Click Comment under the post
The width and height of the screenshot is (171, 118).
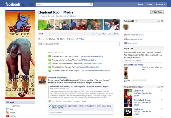coord(76,101)
